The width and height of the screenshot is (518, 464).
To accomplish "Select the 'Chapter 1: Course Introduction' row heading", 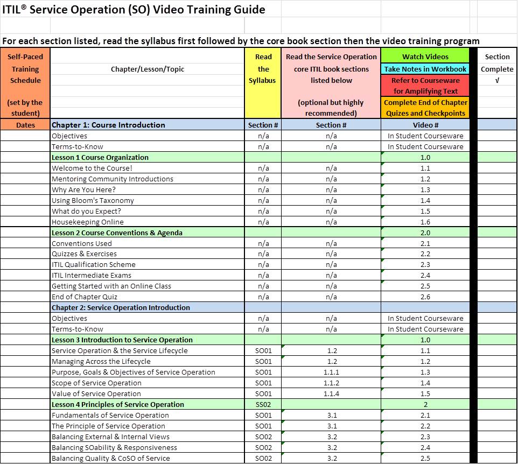I will point(148,125).
